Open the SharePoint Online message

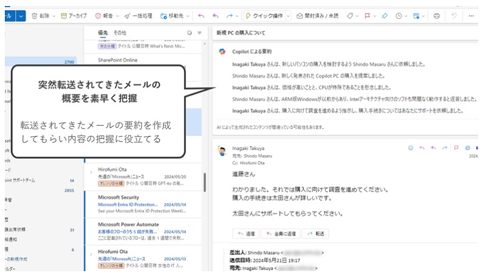(x=143, y=60)
